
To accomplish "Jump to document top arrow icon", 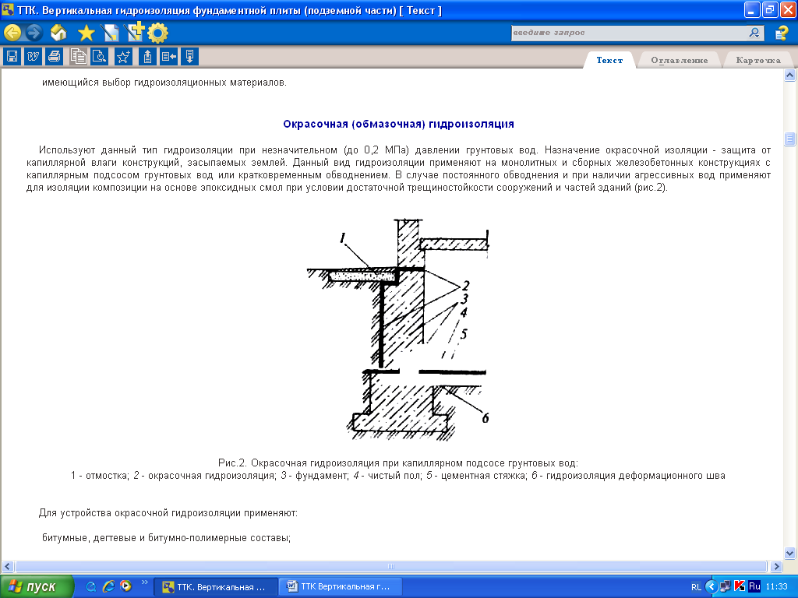I will click(147, 56).
